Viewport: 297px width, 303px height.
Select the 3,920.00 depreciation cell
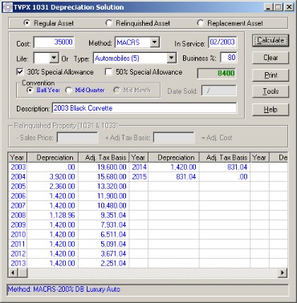point(53,177)
